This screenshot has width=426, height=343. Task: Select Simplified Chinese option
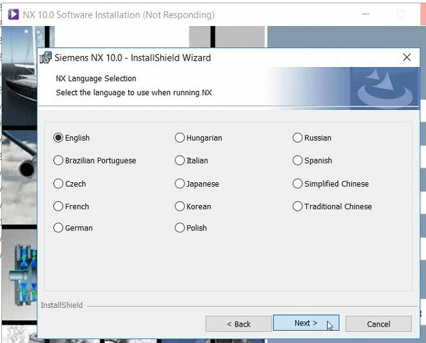[x=298, y=184]
